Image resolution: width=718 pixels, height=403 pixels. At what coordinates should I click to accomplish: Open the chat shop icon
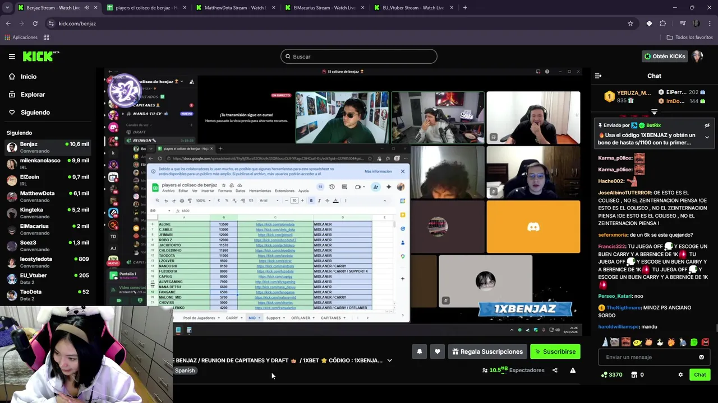[634, 375]
